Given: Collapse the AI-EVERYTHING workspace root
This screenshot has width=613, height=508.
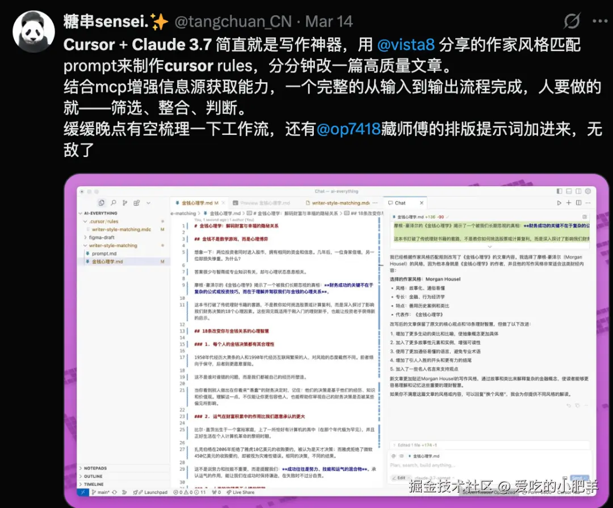Looking at the screenshot, I should (81, 213).
